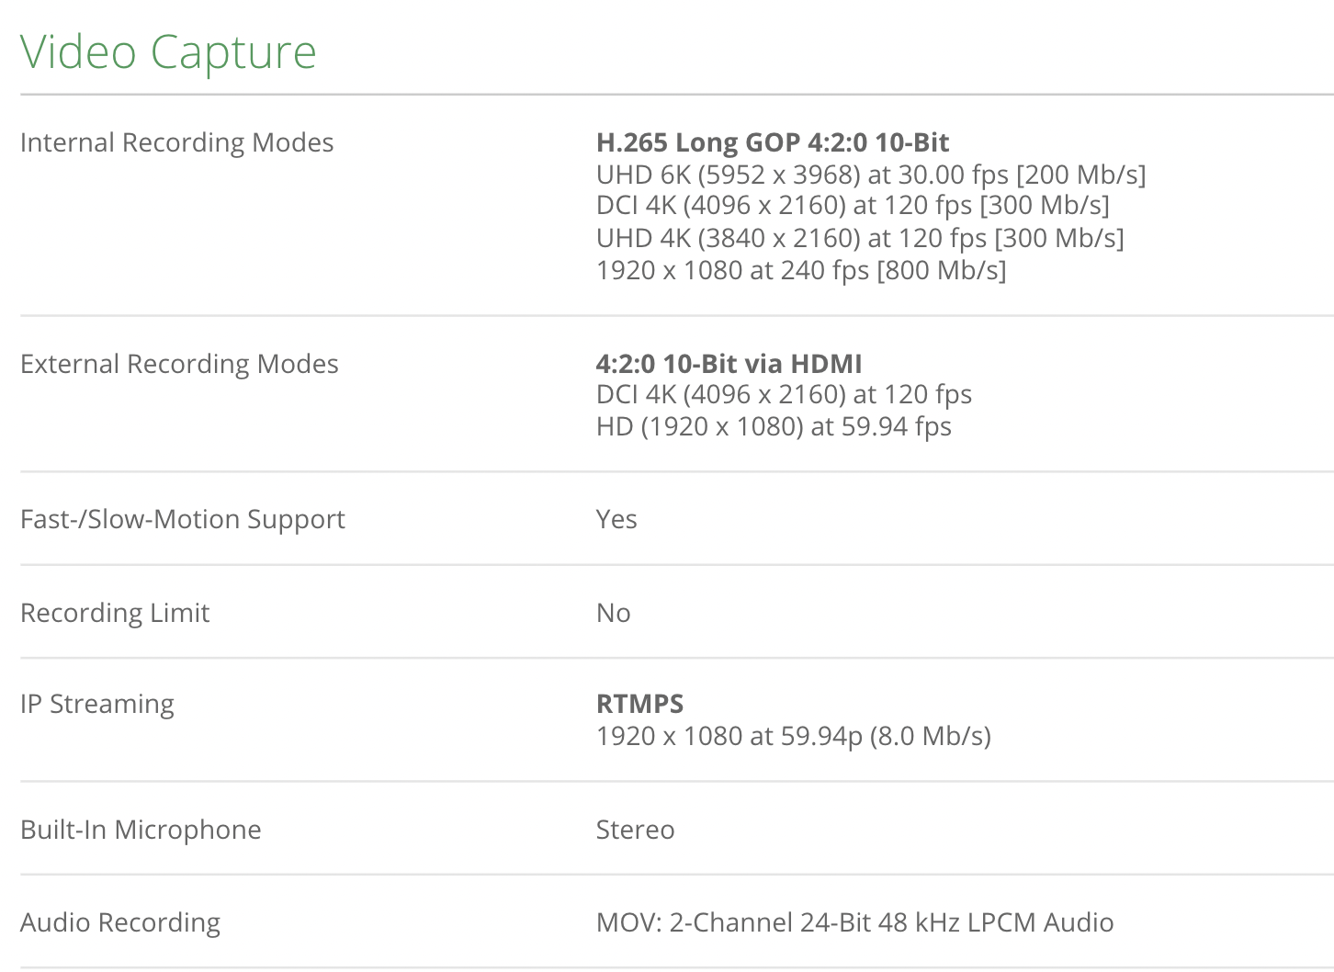Click the MOV 2-Channel LPCM Audio text
The width and height of the screenshot is (1334, 972).
point(854,922)
